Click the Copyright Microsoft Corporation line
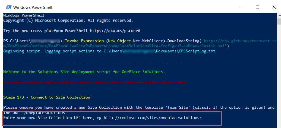Viewport: 281px width, 130px height. 68,21
